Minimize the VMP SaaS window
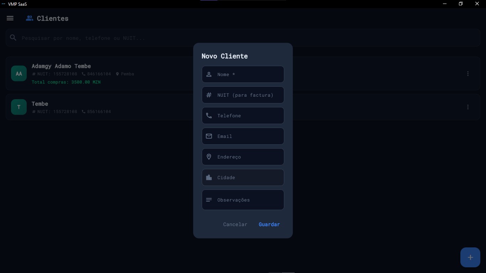The image size is (486, 273). click(445, 4)
